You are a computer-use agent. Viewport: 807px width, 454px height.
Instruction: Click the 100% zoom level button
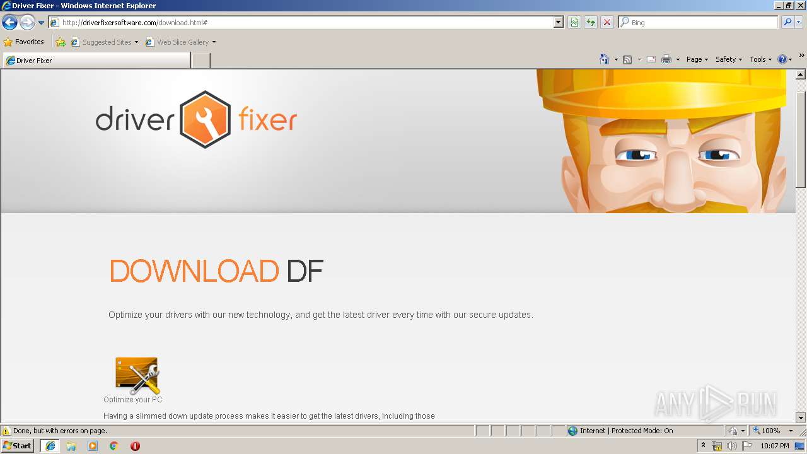click(x=766, y=431)
